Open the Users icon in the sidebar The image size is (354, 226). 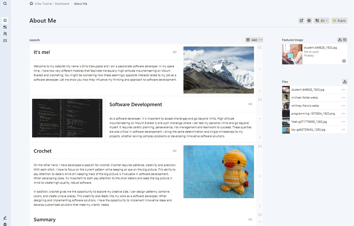click(x=5, y=34)
